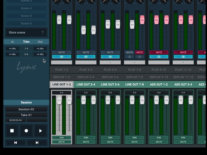Recall Scene 5
The width and height of the screenshot is (207, 155).
[x=26, y=16]
